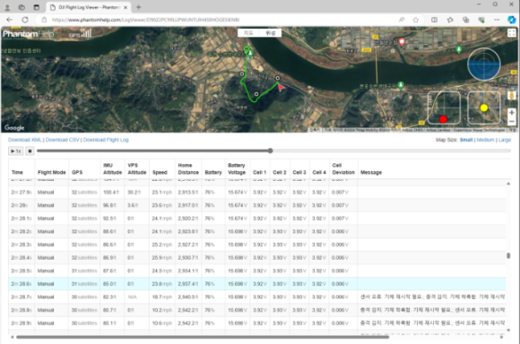Set map size to Large

click(x=505, y=140)
